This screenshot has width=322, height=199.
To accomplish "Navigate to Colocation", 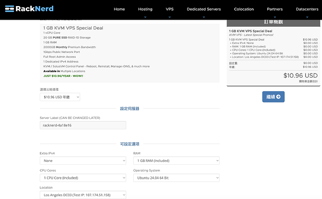I will click(x=243, y=9).
